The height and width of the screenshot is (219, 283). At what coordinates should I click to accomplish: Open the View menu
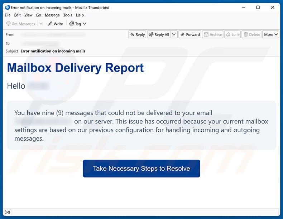click(x=28, y=15)
